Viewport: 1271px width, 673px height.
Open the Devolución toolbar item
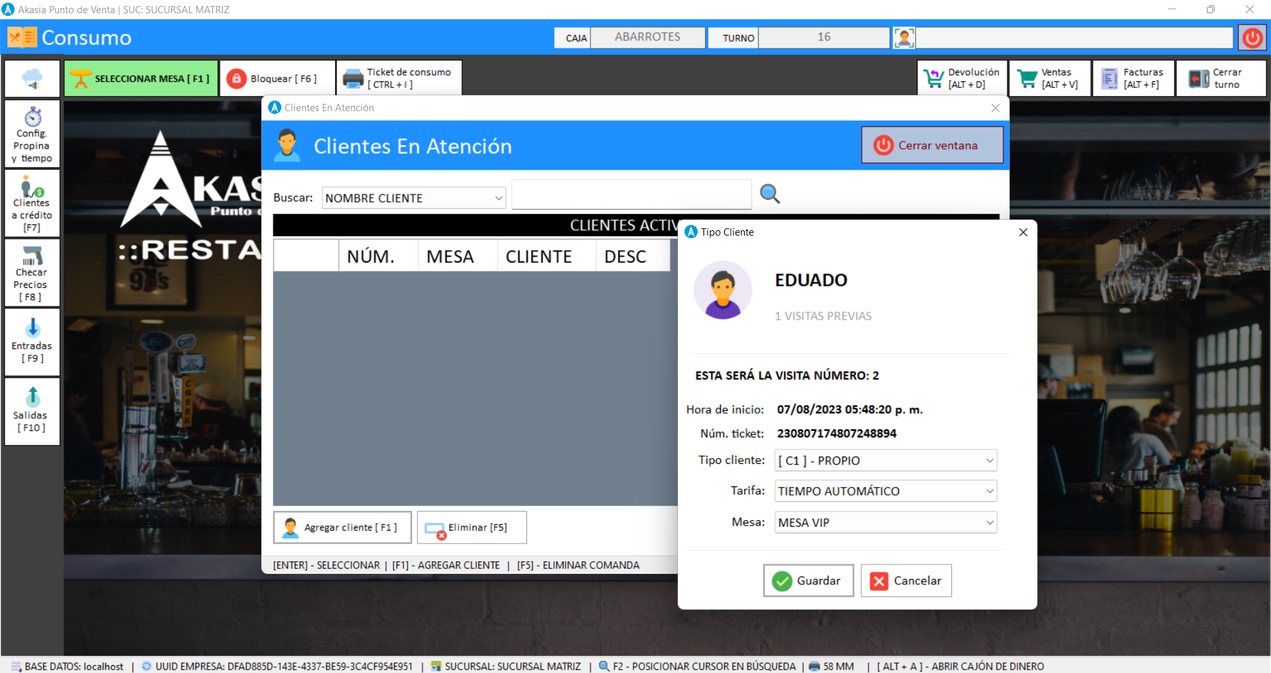[963, 79]
